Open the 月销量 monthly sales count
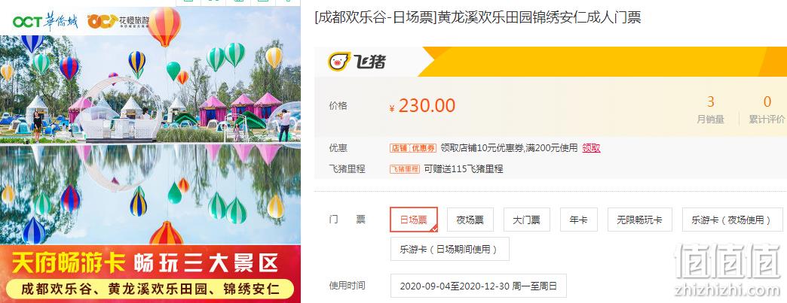 tap(710, 111)
